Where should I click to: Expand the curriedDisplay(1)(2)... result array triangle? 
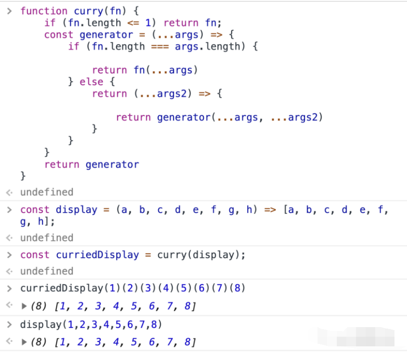pos(24,306)
